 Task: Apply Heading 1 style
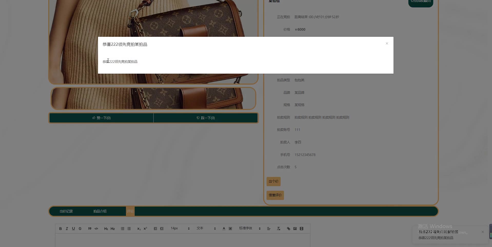click(106, 229)
